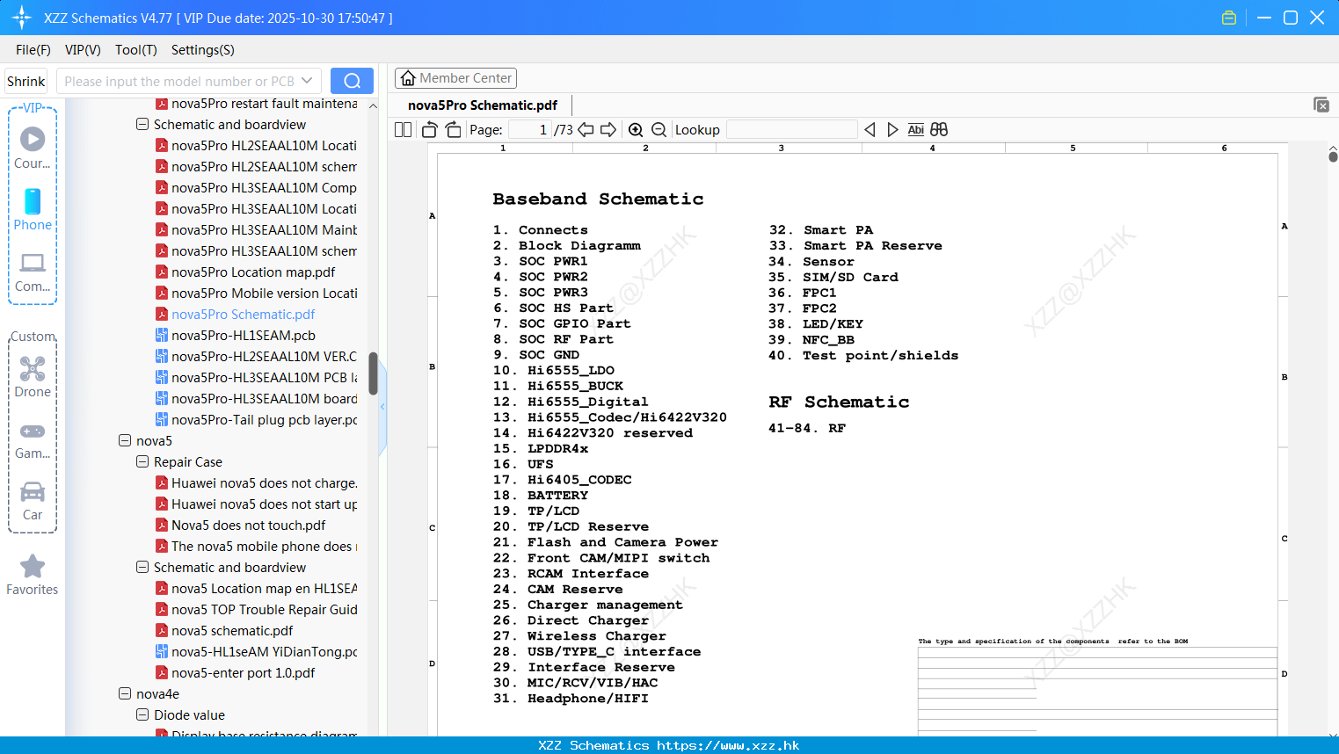The image size is (1339, 754).
Task: Close the document tabs panel icon
Action: 1321,105
